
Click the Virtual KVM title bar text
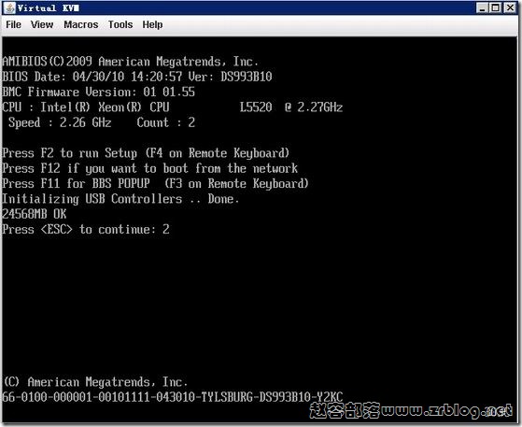(x=49, y=8)
